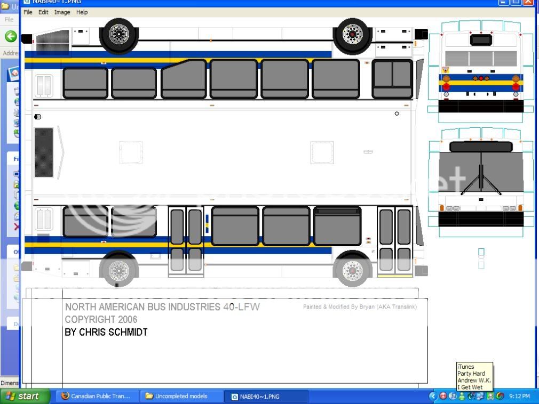Image resolution: width=539 pixels, height=404 pixels.
Task: Click the red round system tray icon
Action: pos(442,396)
